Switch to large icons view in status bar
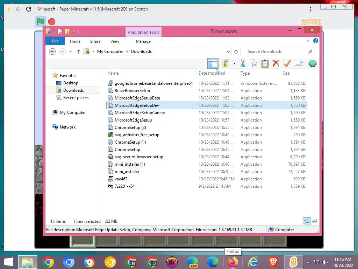Screen dimensions: 358x269 click(x=314, y=221)
